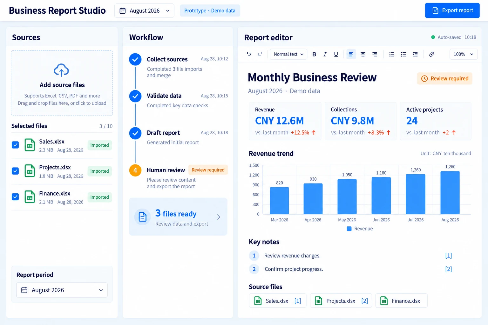Image resolution: width=488 pixels, height=325 pixels.
Task: Select the Mar 2026 revenue bar
Action: click(x=280, y=201)
